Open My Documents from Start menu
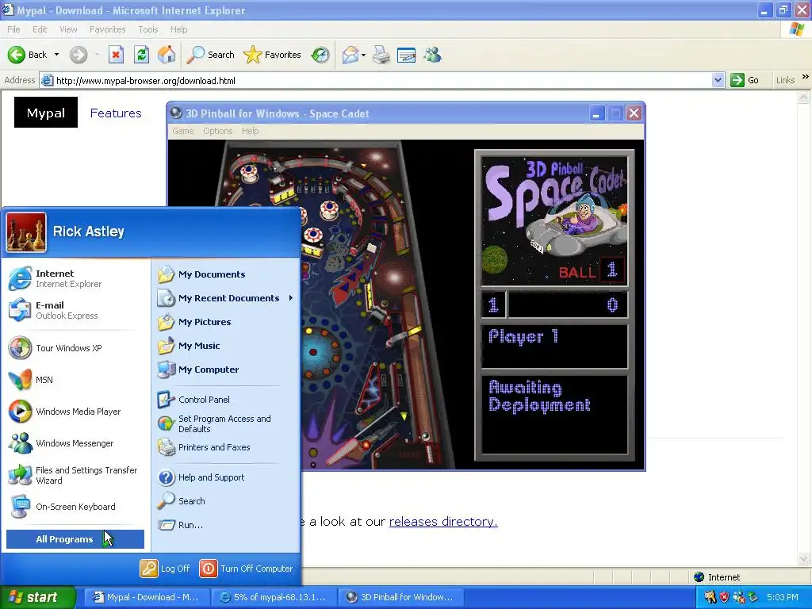 (226, 274)
